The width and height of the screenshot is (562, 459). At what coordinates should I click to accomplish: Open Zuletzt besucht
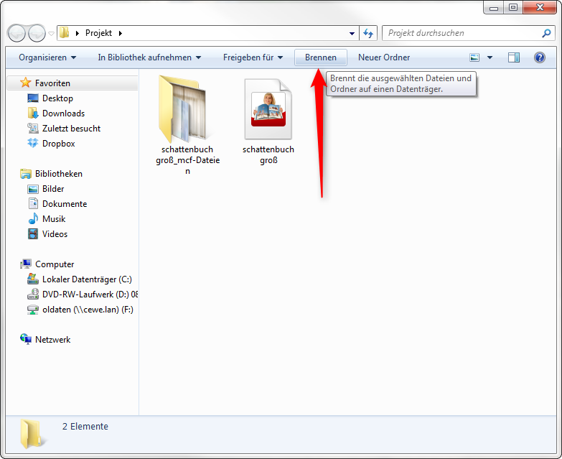[71, 129]
